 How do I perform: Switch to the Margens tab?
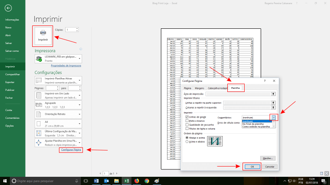[200, 88]
